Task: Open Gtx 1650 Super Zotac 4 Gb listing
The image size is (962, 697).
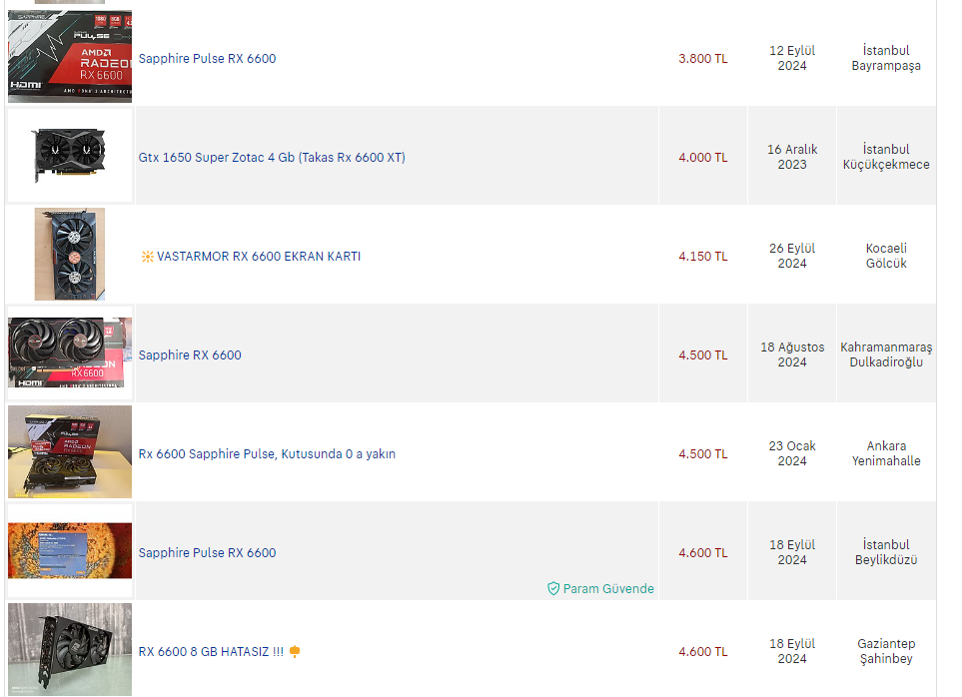Action: [x=272, y=158]
